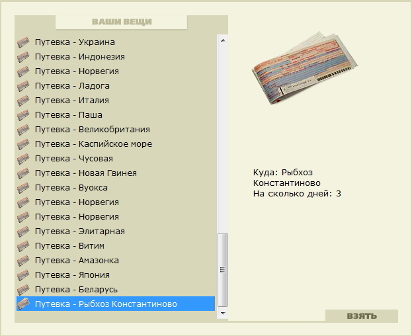This screenshot has width=412, height=336.
Task: Pick the Путевка - Витим row
Action: [116, 246]
